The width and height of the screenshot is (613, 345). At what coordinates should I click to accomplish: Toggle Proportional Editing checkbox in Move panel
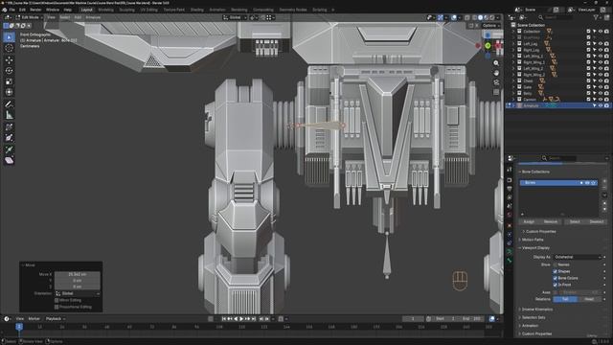pyautogui.click(x=57, y=307)
